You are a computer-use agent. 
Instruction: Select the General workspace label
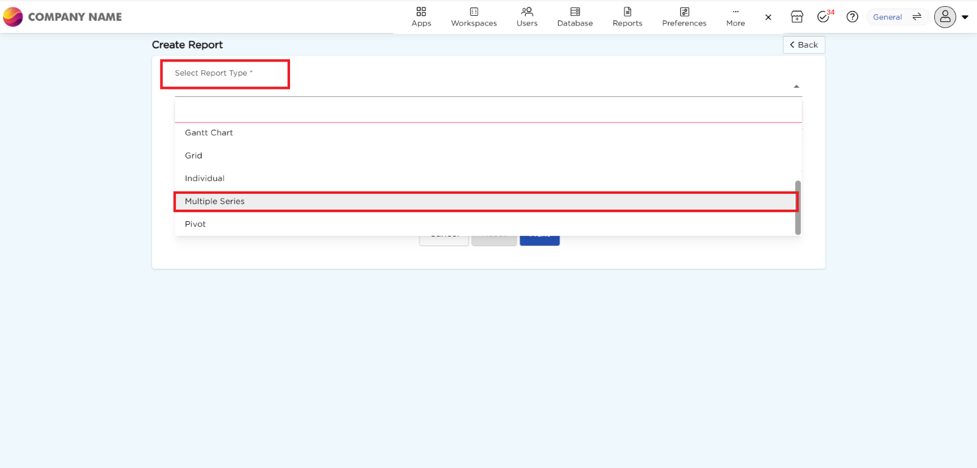[x=887, y=17]
